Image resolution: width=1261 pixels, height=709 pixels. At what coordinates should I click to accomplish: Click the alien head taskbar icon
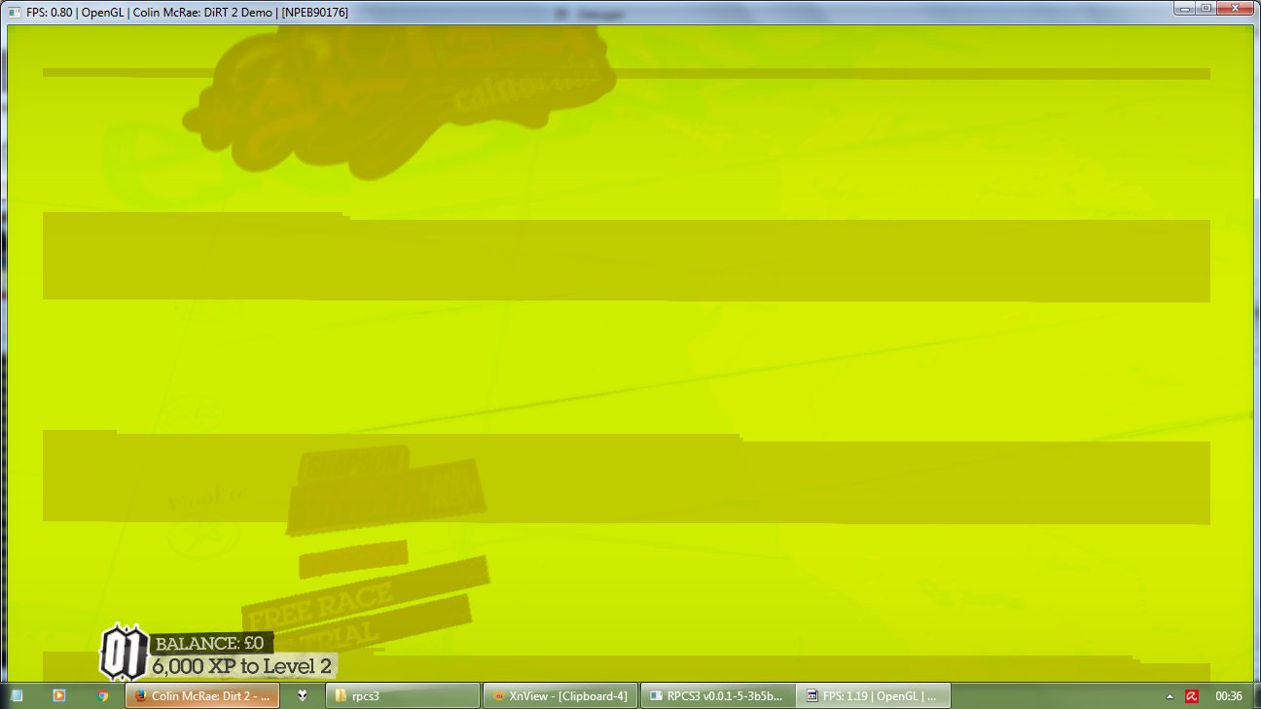pos(305,695)
